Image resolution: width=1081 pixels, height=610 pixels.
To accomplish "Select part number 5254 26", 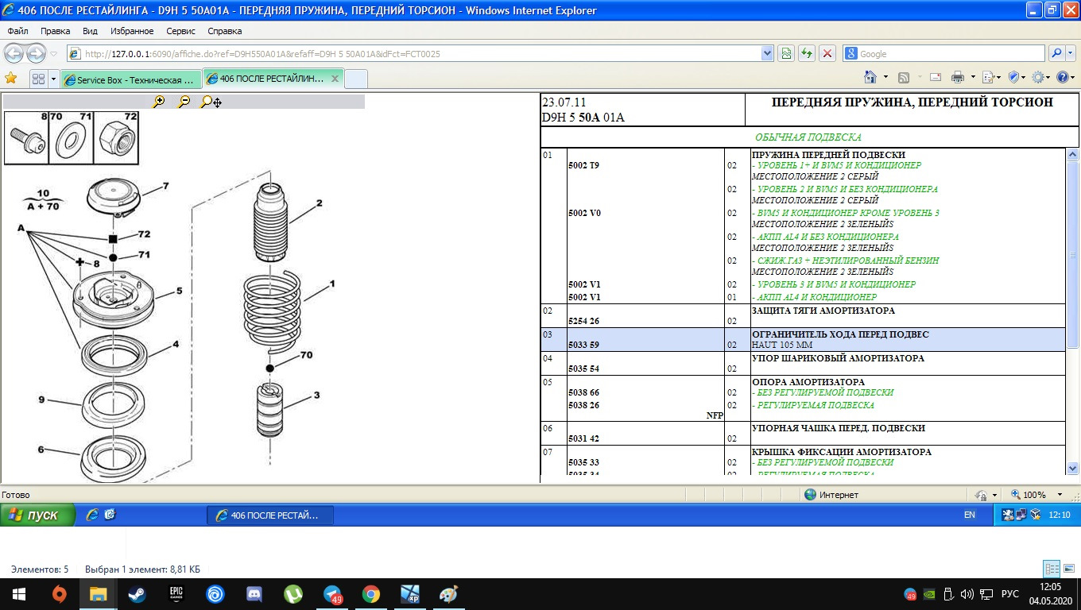I will pos(584,321).
